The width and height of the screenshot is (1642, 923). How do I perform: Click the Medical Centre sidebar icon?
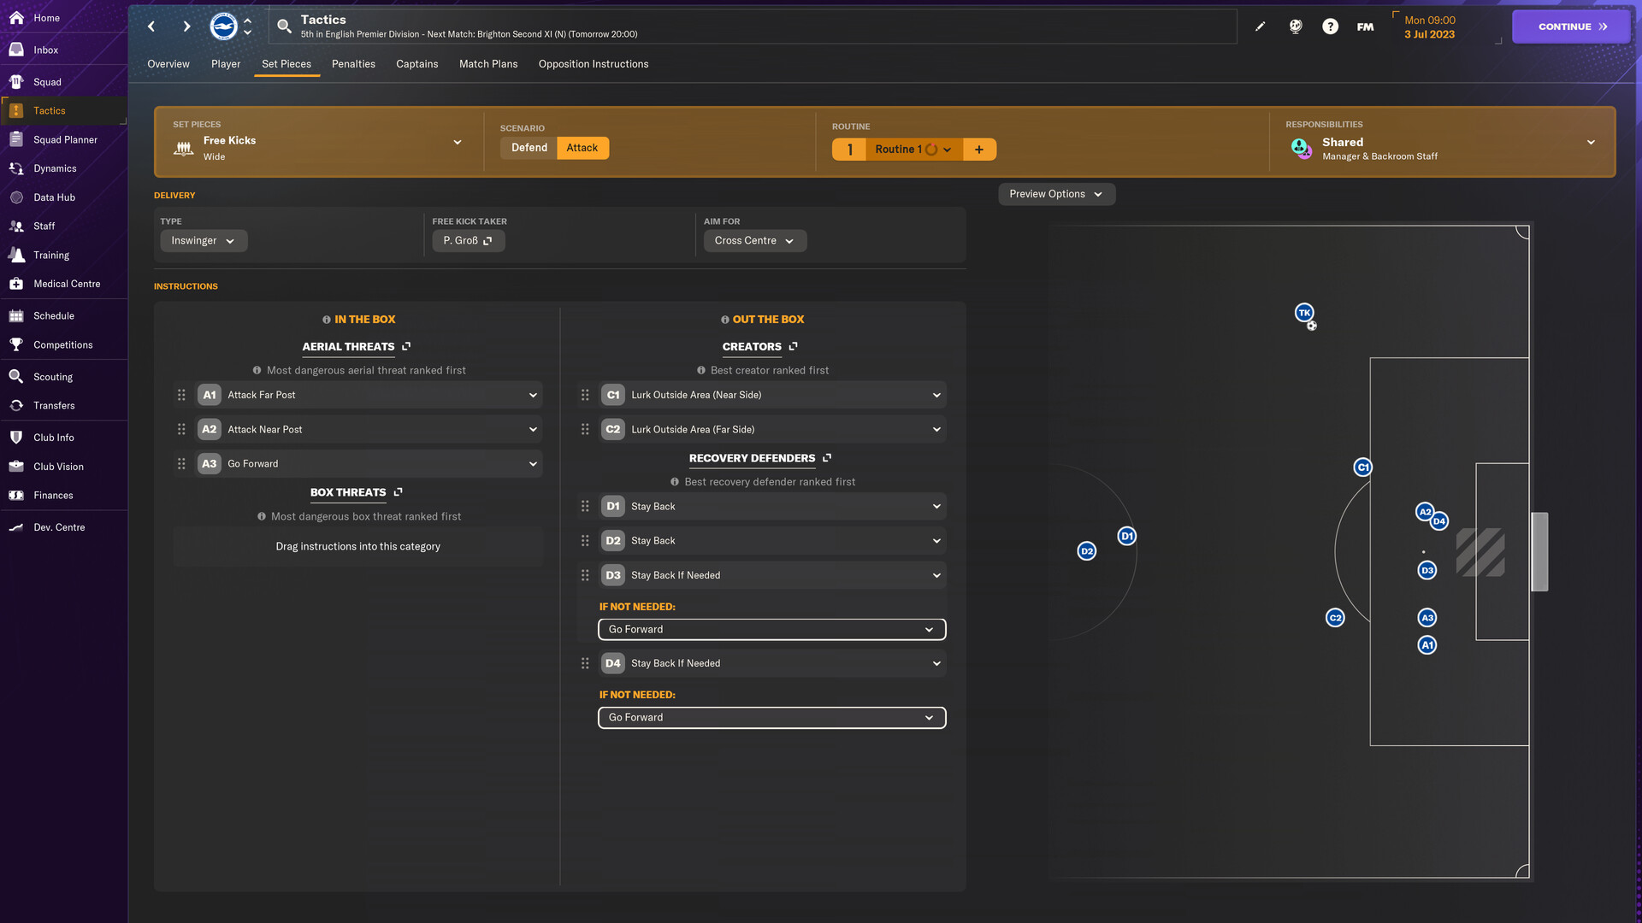pos(63,284)
